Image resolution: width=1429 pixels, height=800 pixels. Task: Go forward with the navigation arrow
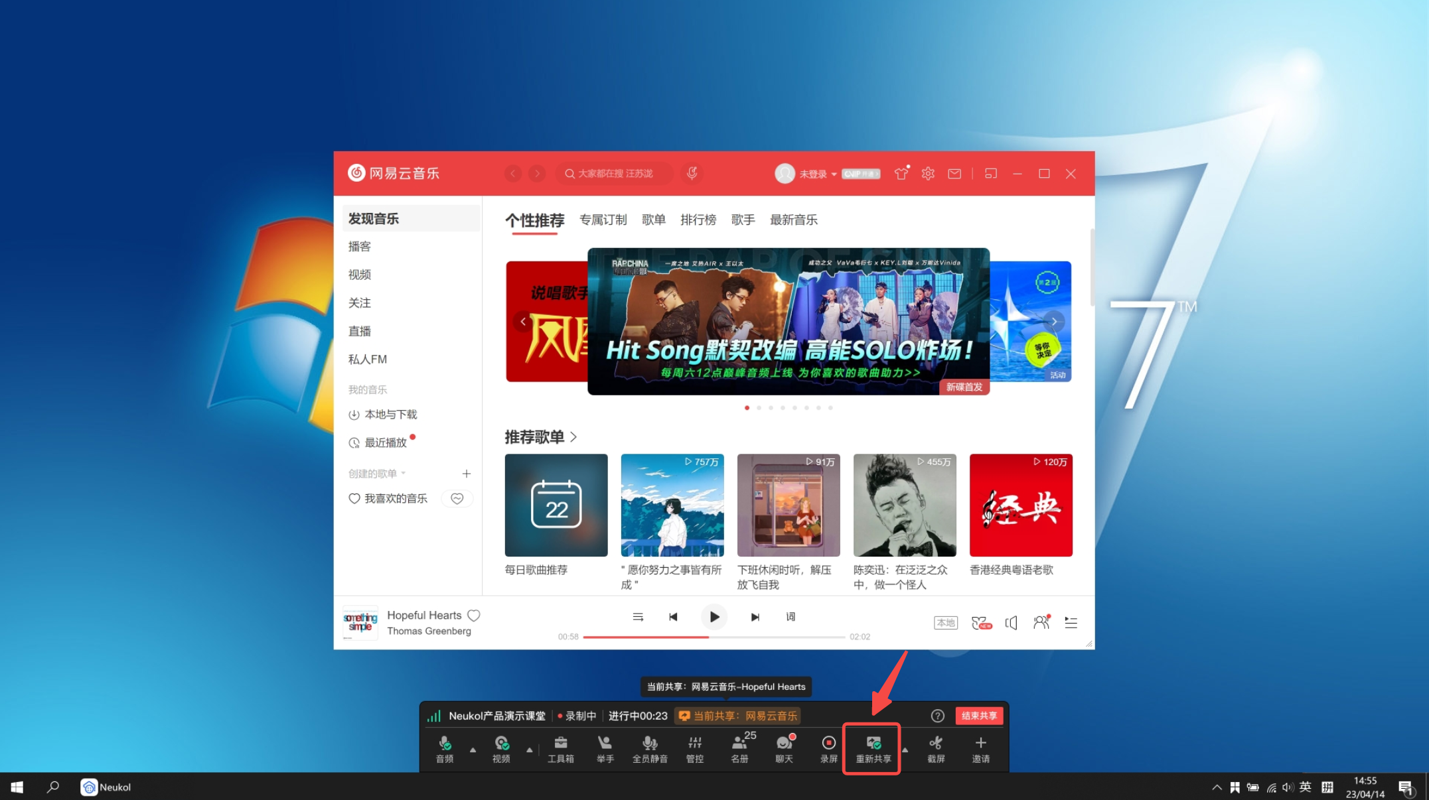(x=537, y=173)
